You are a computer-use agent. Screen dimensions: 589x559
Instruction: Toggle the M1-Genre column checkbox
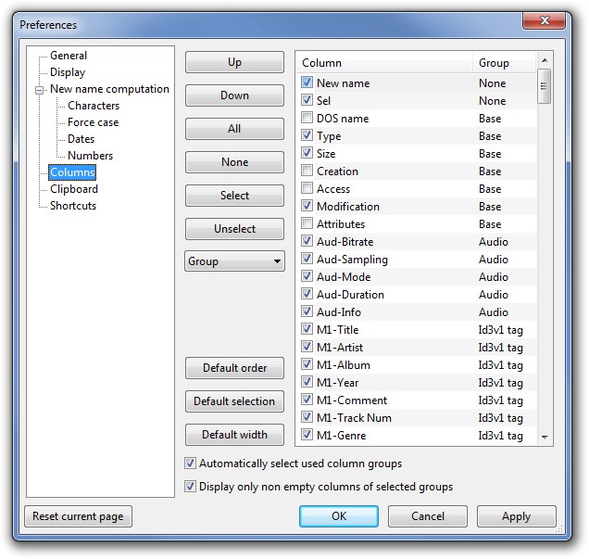click(x=307, y=435)
